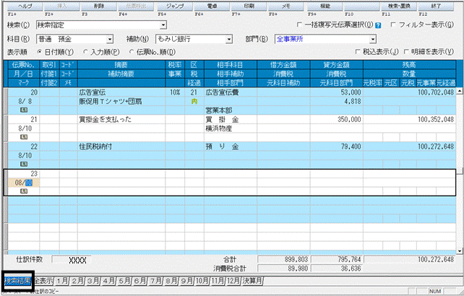464x296 pixels.
Task: Click the mark icon on voucher 20 row
Action: pos(24,110)
